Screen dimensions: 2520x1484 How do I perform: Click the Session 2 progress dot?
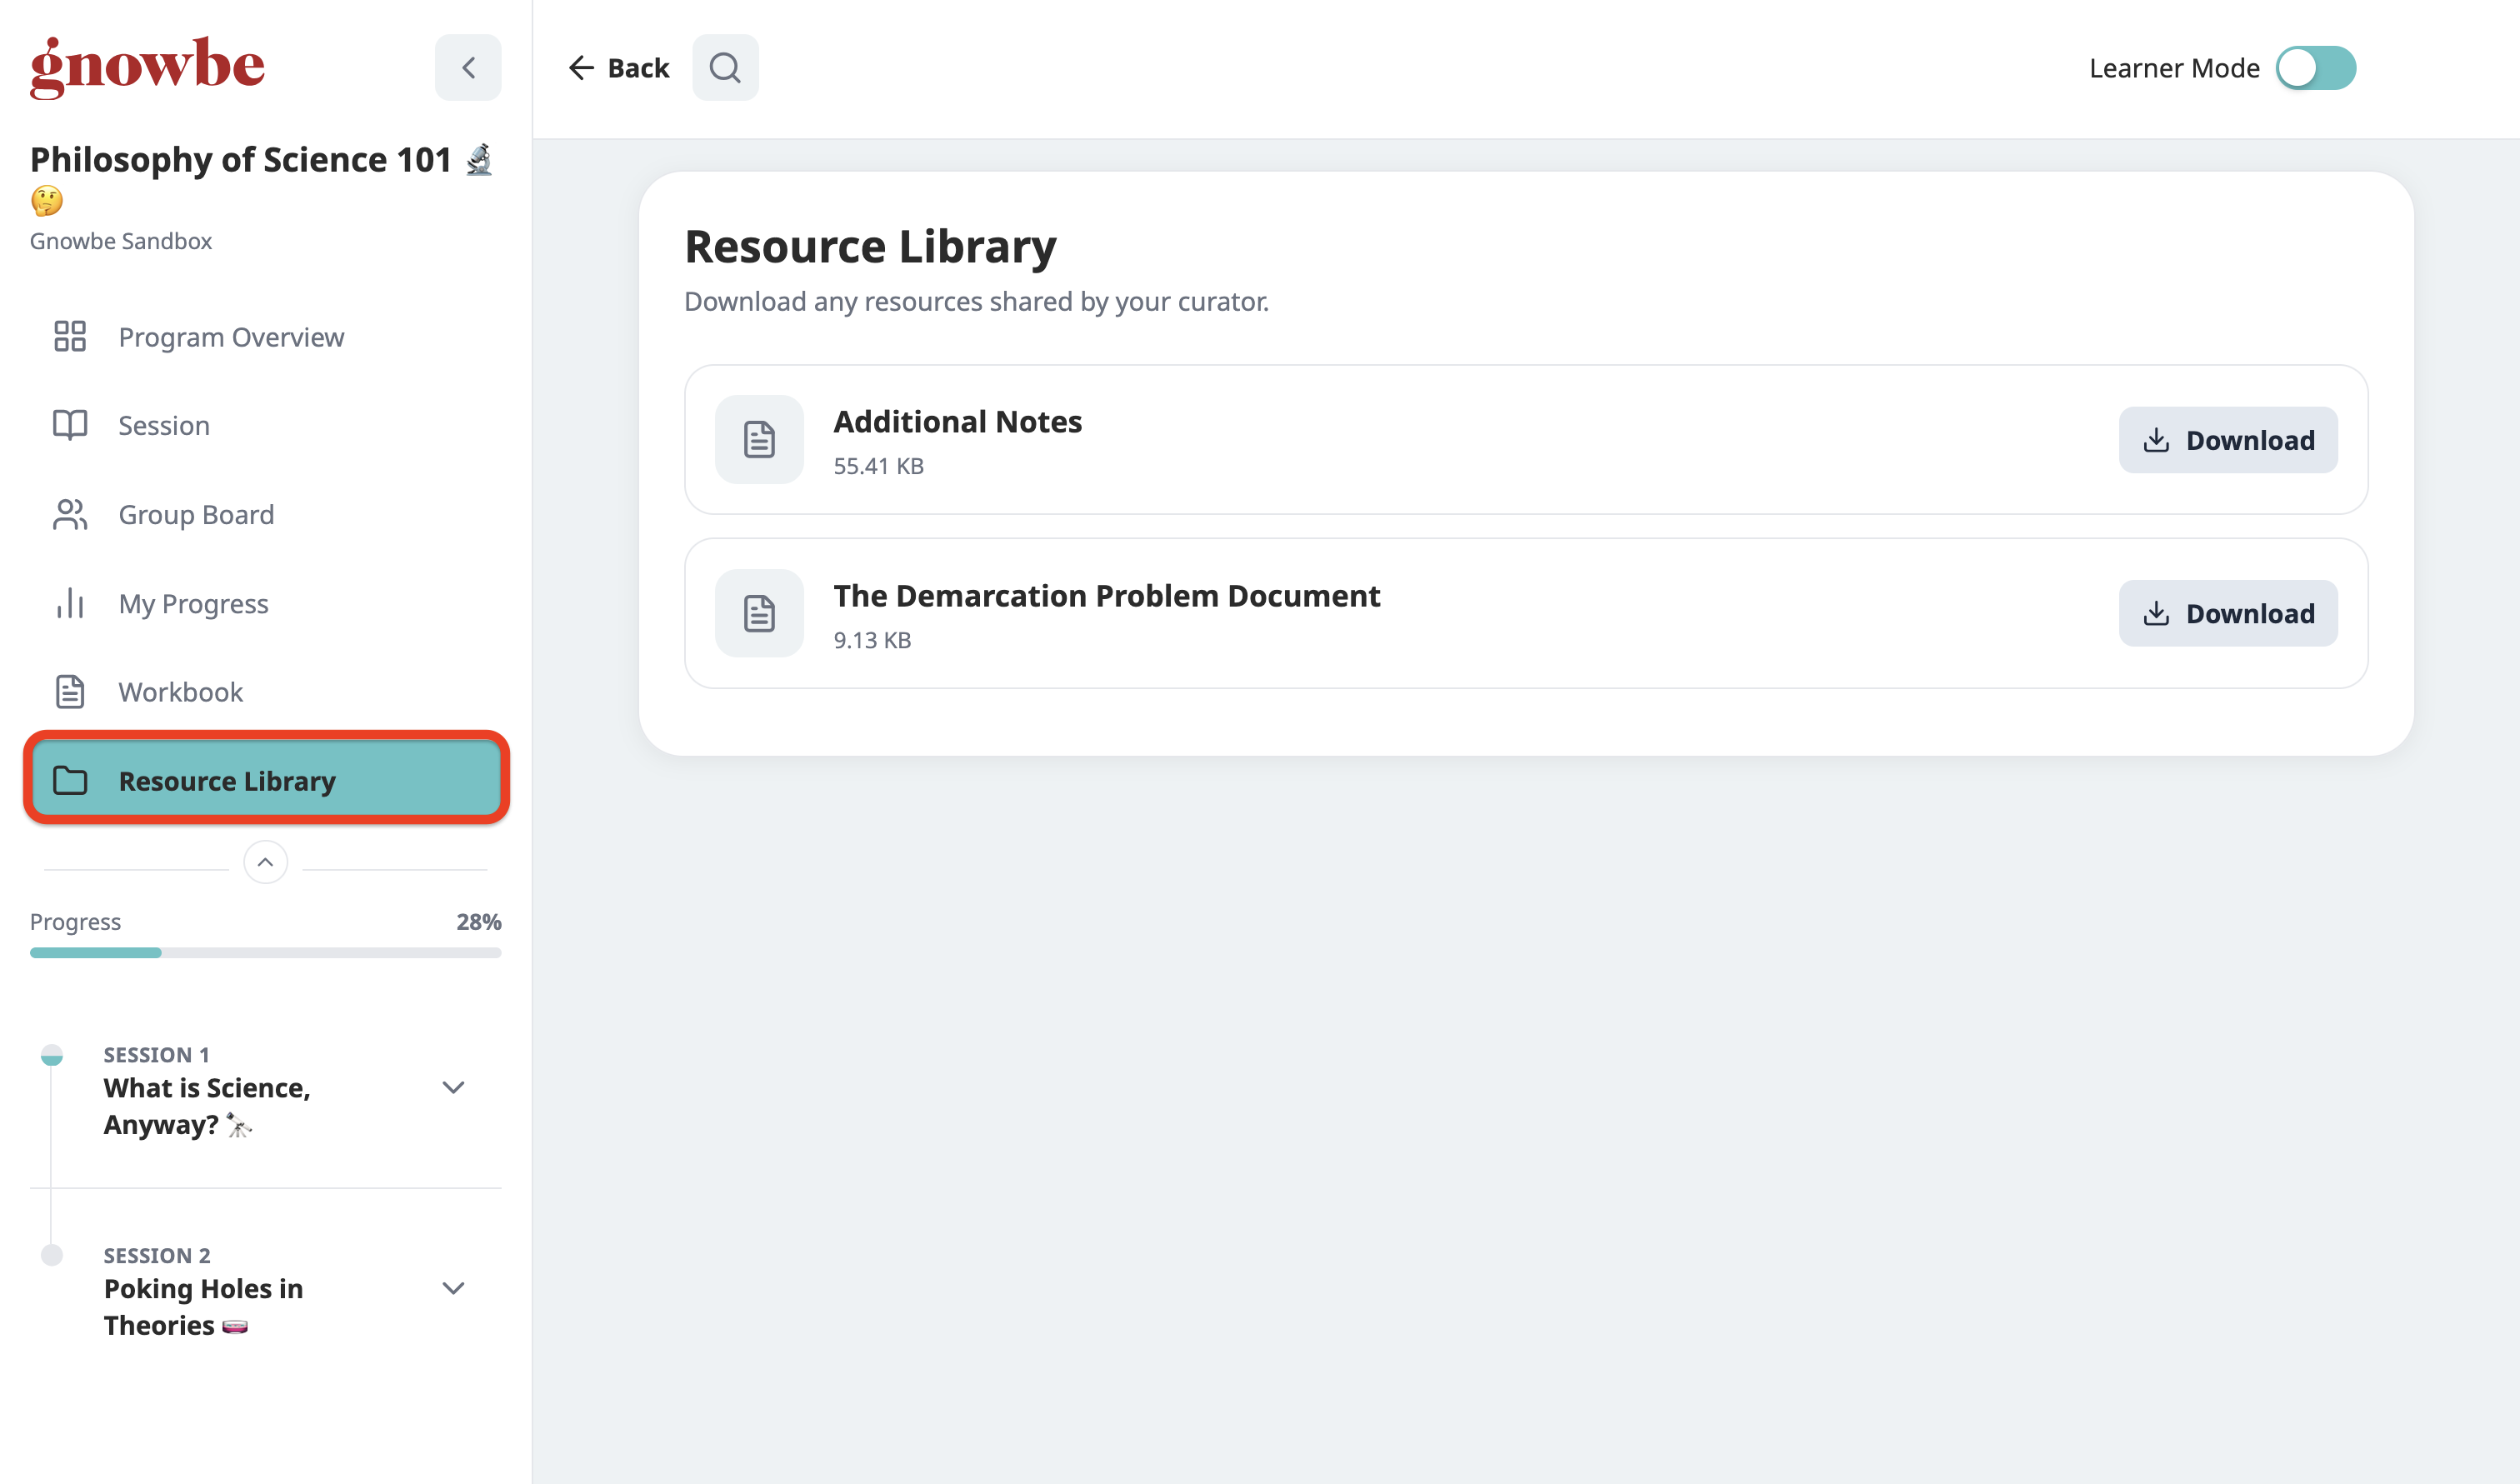[x=52, y=1255]
